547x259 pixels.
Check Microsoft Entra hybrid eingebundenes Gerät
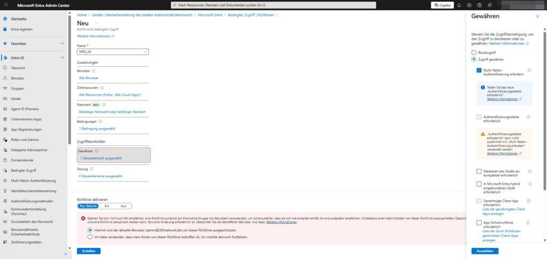pyautogui.click(x=479, y=184)
